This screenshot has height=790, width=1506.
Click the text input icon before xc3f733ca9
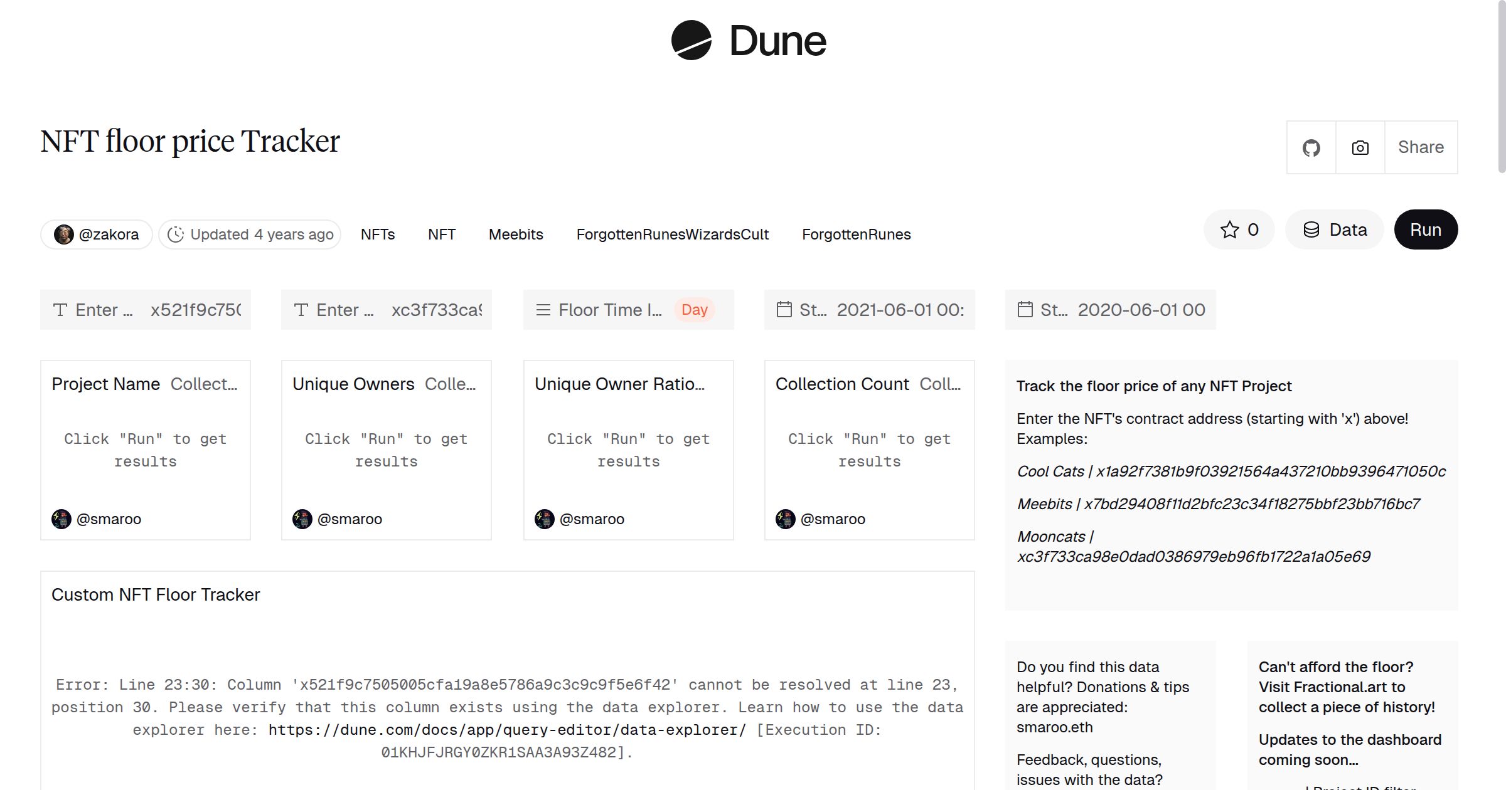301,309
